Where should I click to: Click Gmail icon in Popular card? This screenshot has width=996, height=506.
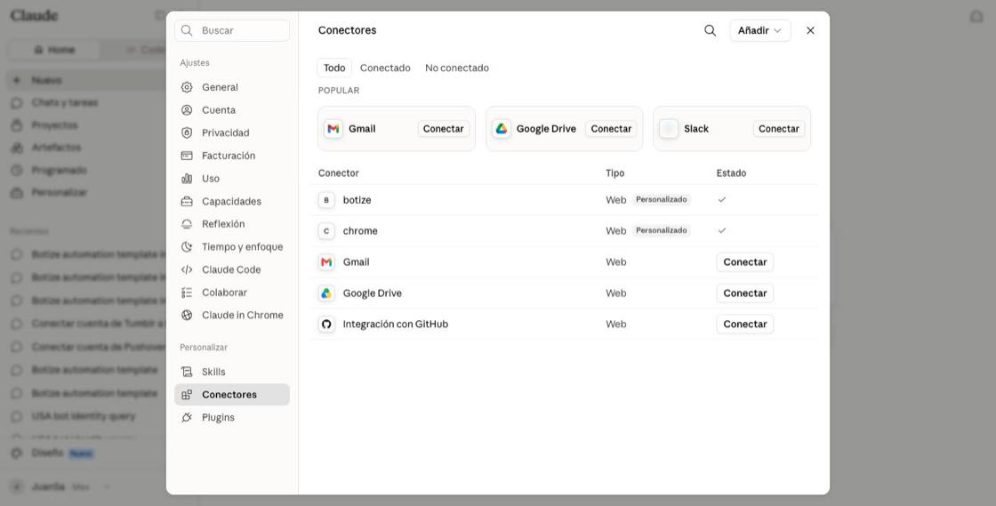[333, 129]
